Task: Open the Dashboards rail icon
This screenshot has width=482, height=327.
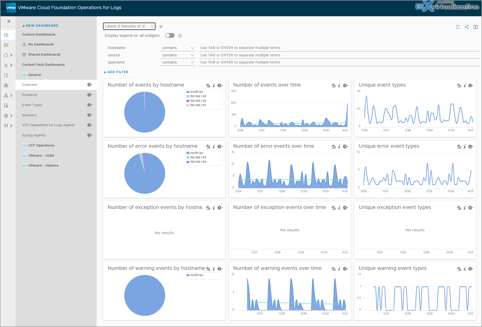Action: coord(6,35)
